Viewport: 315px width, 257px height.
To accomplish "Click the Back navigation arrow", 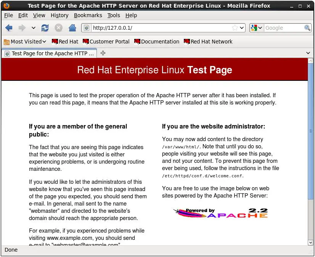I will point(9,28).
